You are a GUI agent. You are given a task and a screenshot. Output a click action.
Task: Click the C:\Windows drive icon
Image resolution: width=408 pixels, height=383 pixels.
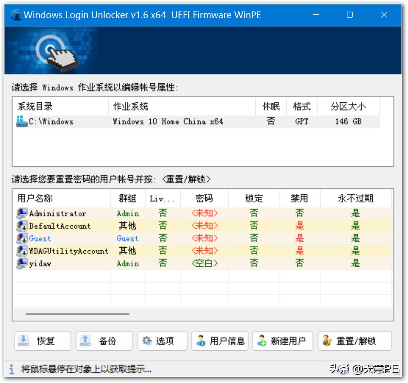click(22, 121)
